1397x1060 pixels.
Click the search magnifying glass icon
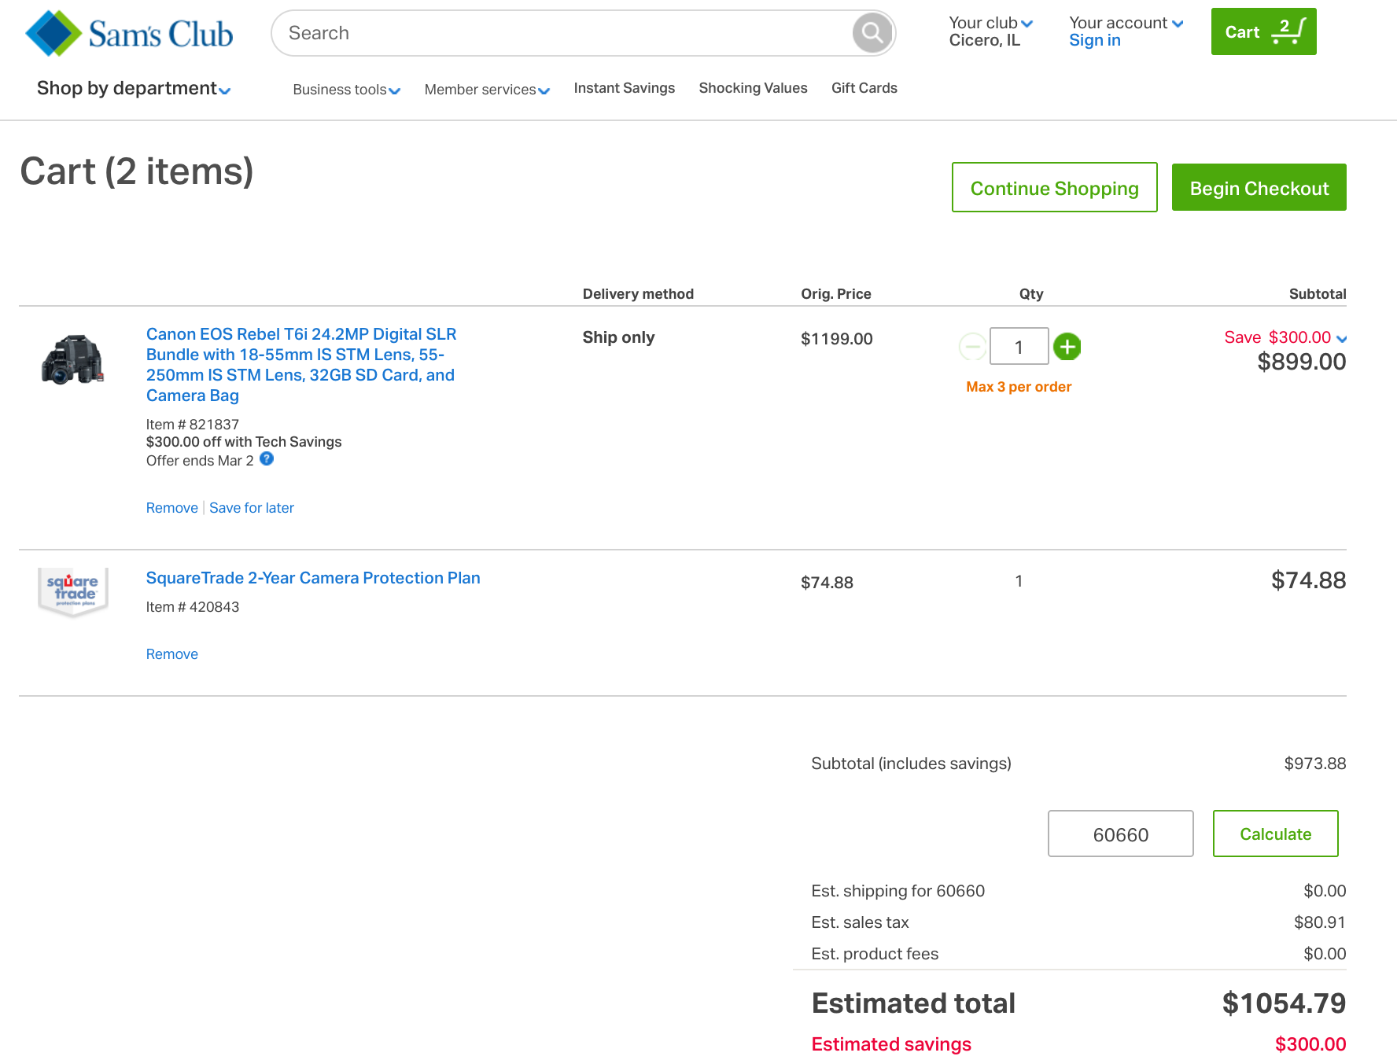coord(872,33)
